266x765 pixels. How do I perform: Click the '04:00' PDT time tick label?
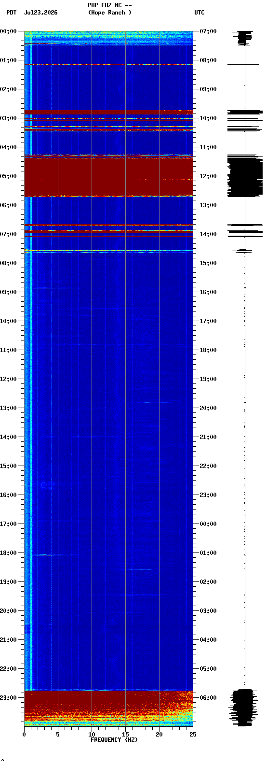[x=8, y=147]
